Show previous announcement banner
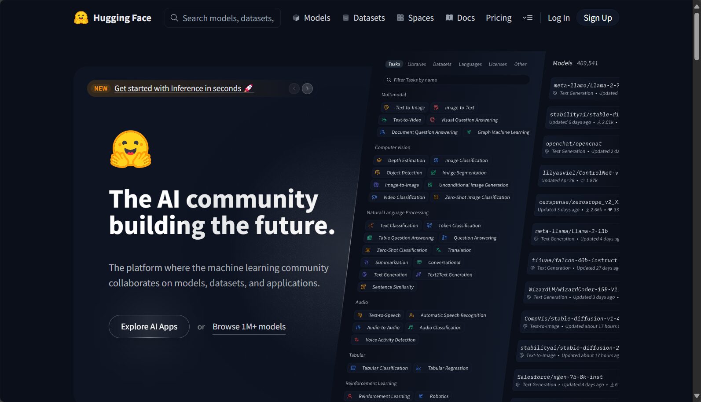 coord(294,88)
